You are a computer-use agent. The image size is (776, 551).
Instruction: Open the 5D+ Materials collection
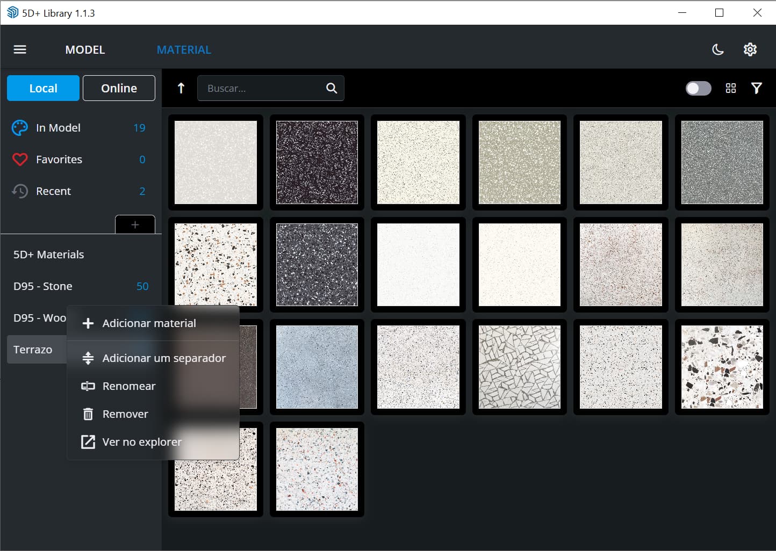(49, 254)
